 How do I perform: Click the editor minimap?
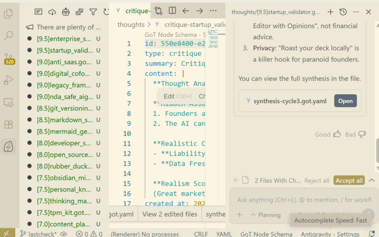(213, 39)
